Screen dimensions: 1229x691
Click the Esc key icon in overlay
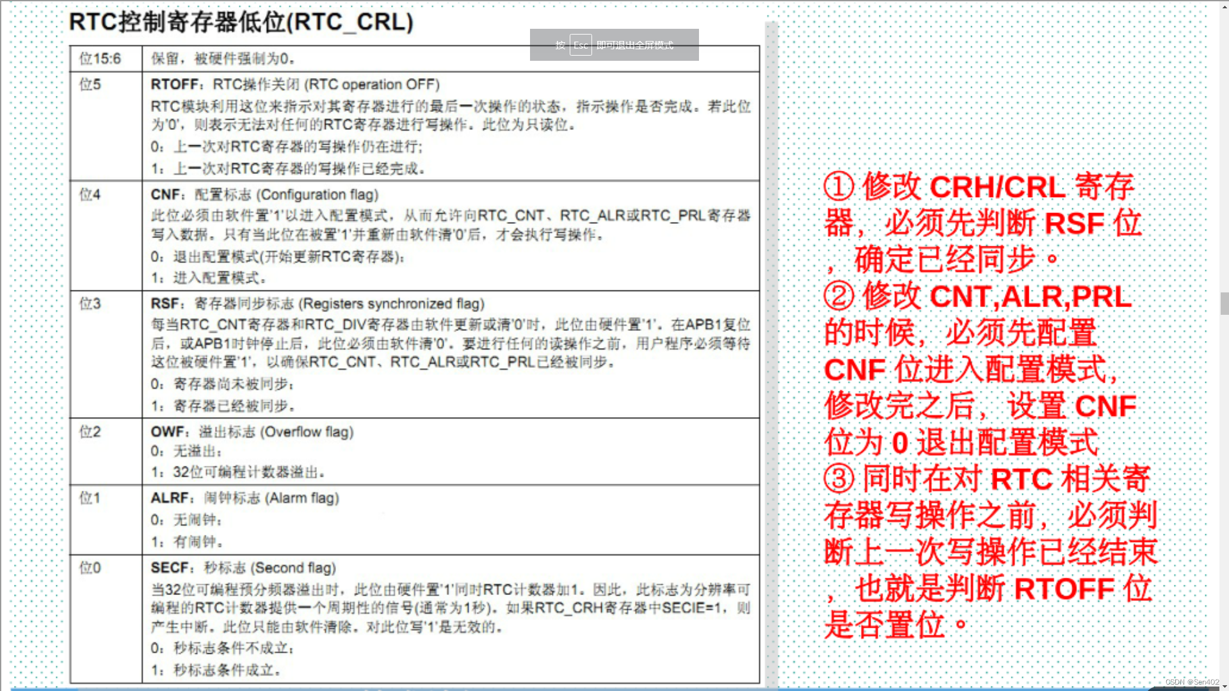pos(581,45)
